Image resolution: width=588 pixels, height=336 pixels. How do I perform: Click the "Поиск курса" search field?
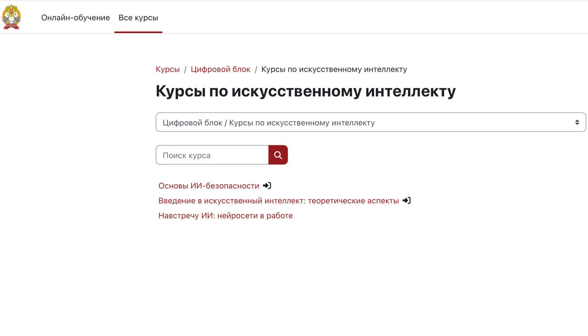[x=212, y=155]
